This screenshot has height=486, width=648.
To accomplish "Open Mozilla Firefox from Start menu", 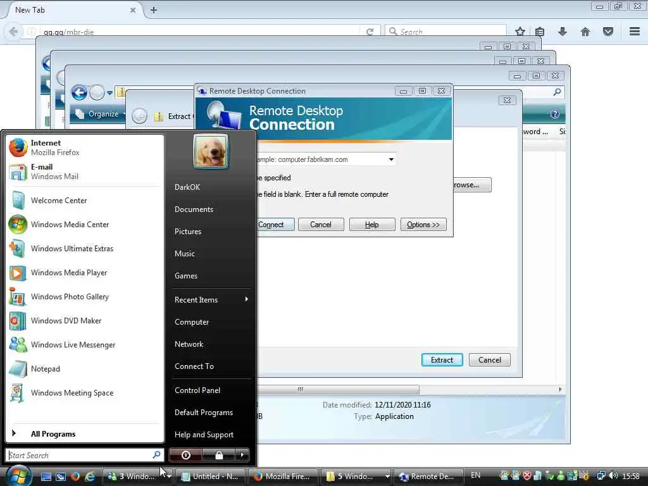I will click(85, 147).
